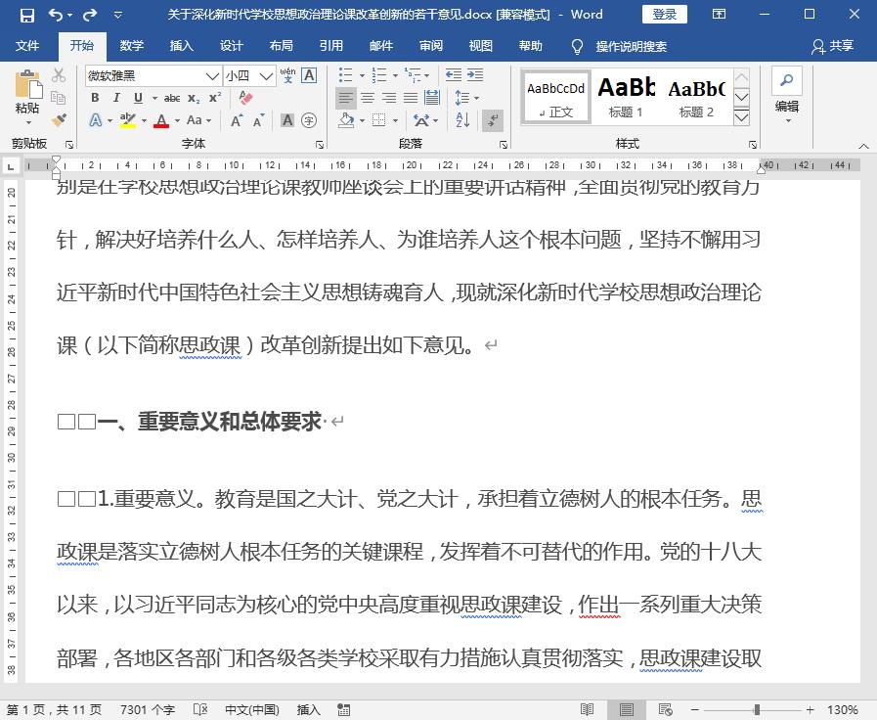Apply superscript formatting
The width and height of the screenshot is (877, 720).
pyautogui.click(x=214, y=98)
